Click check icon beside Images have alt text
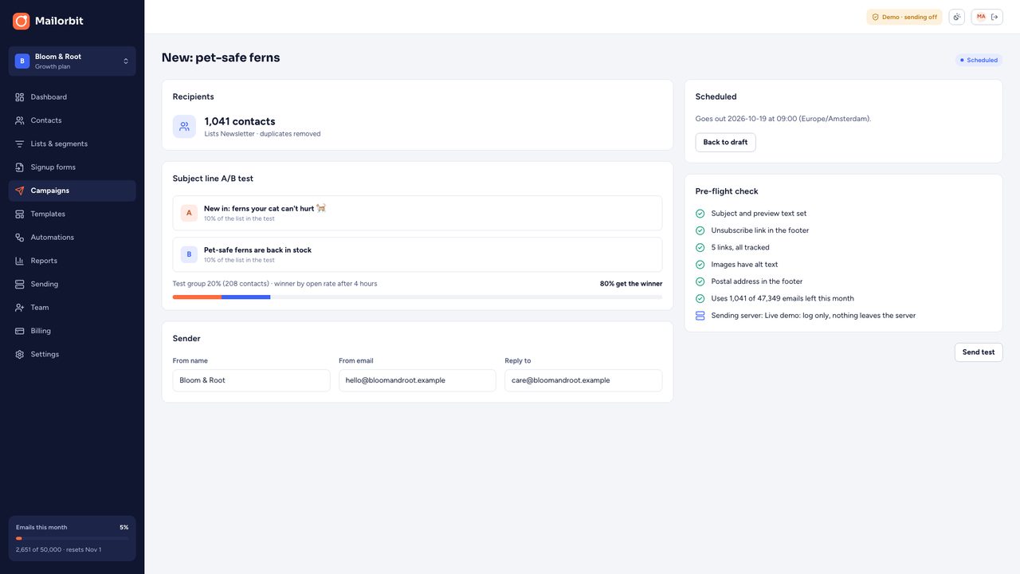The height and width of the screenshot is (574, 1020). 700,265
